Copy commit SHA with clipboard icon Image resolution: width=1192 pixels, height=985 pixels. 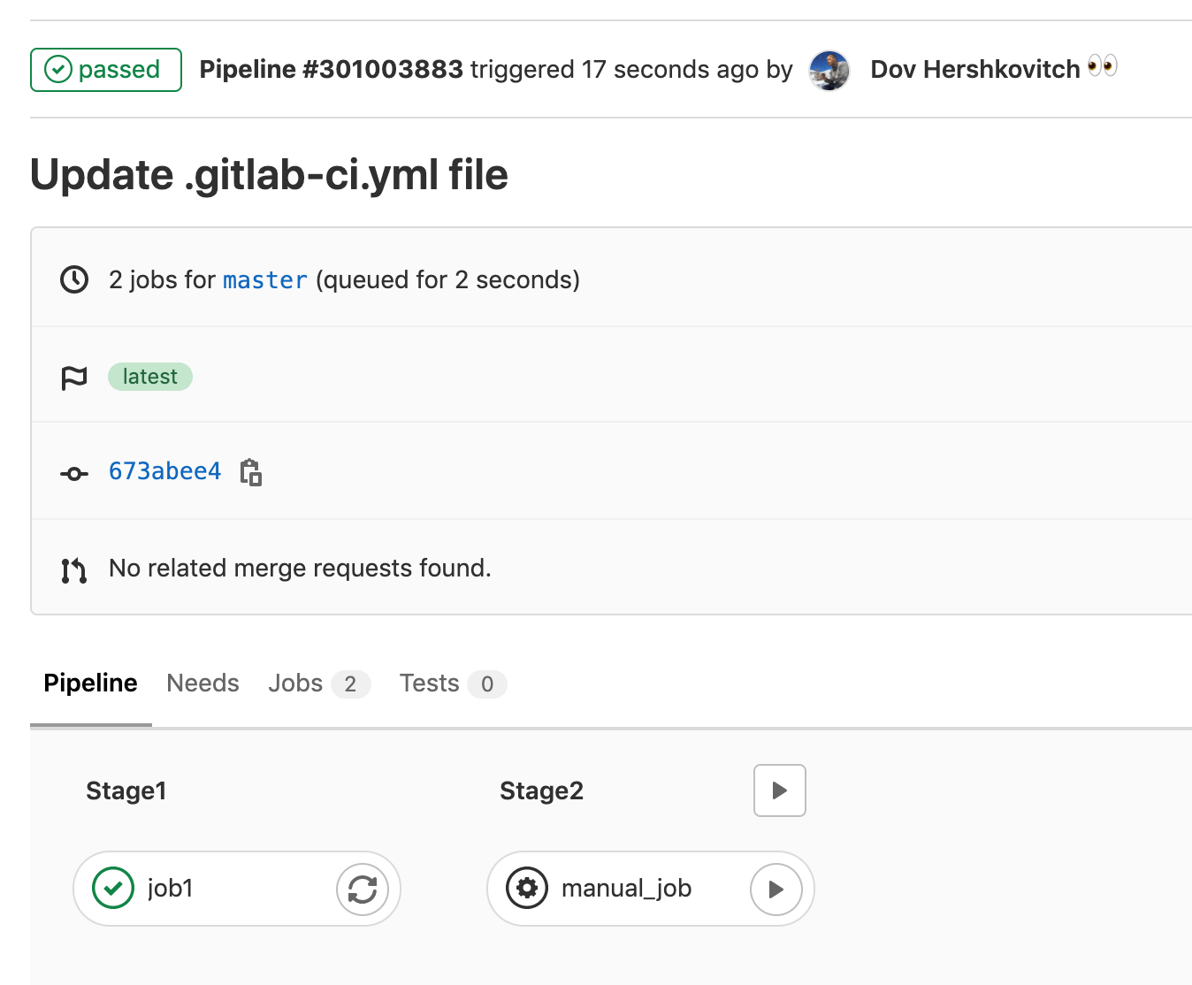[x=251, y=472]
